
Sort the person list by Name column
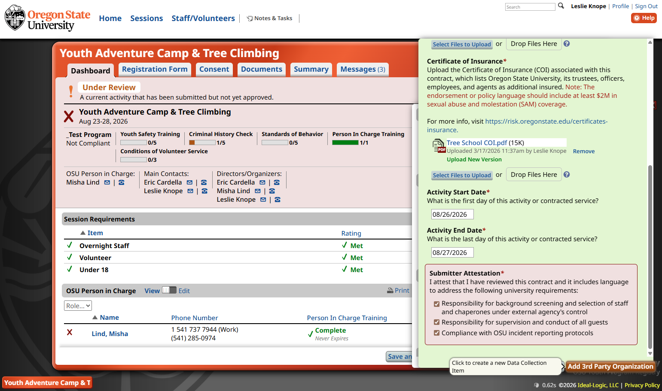tap(109, 318)
